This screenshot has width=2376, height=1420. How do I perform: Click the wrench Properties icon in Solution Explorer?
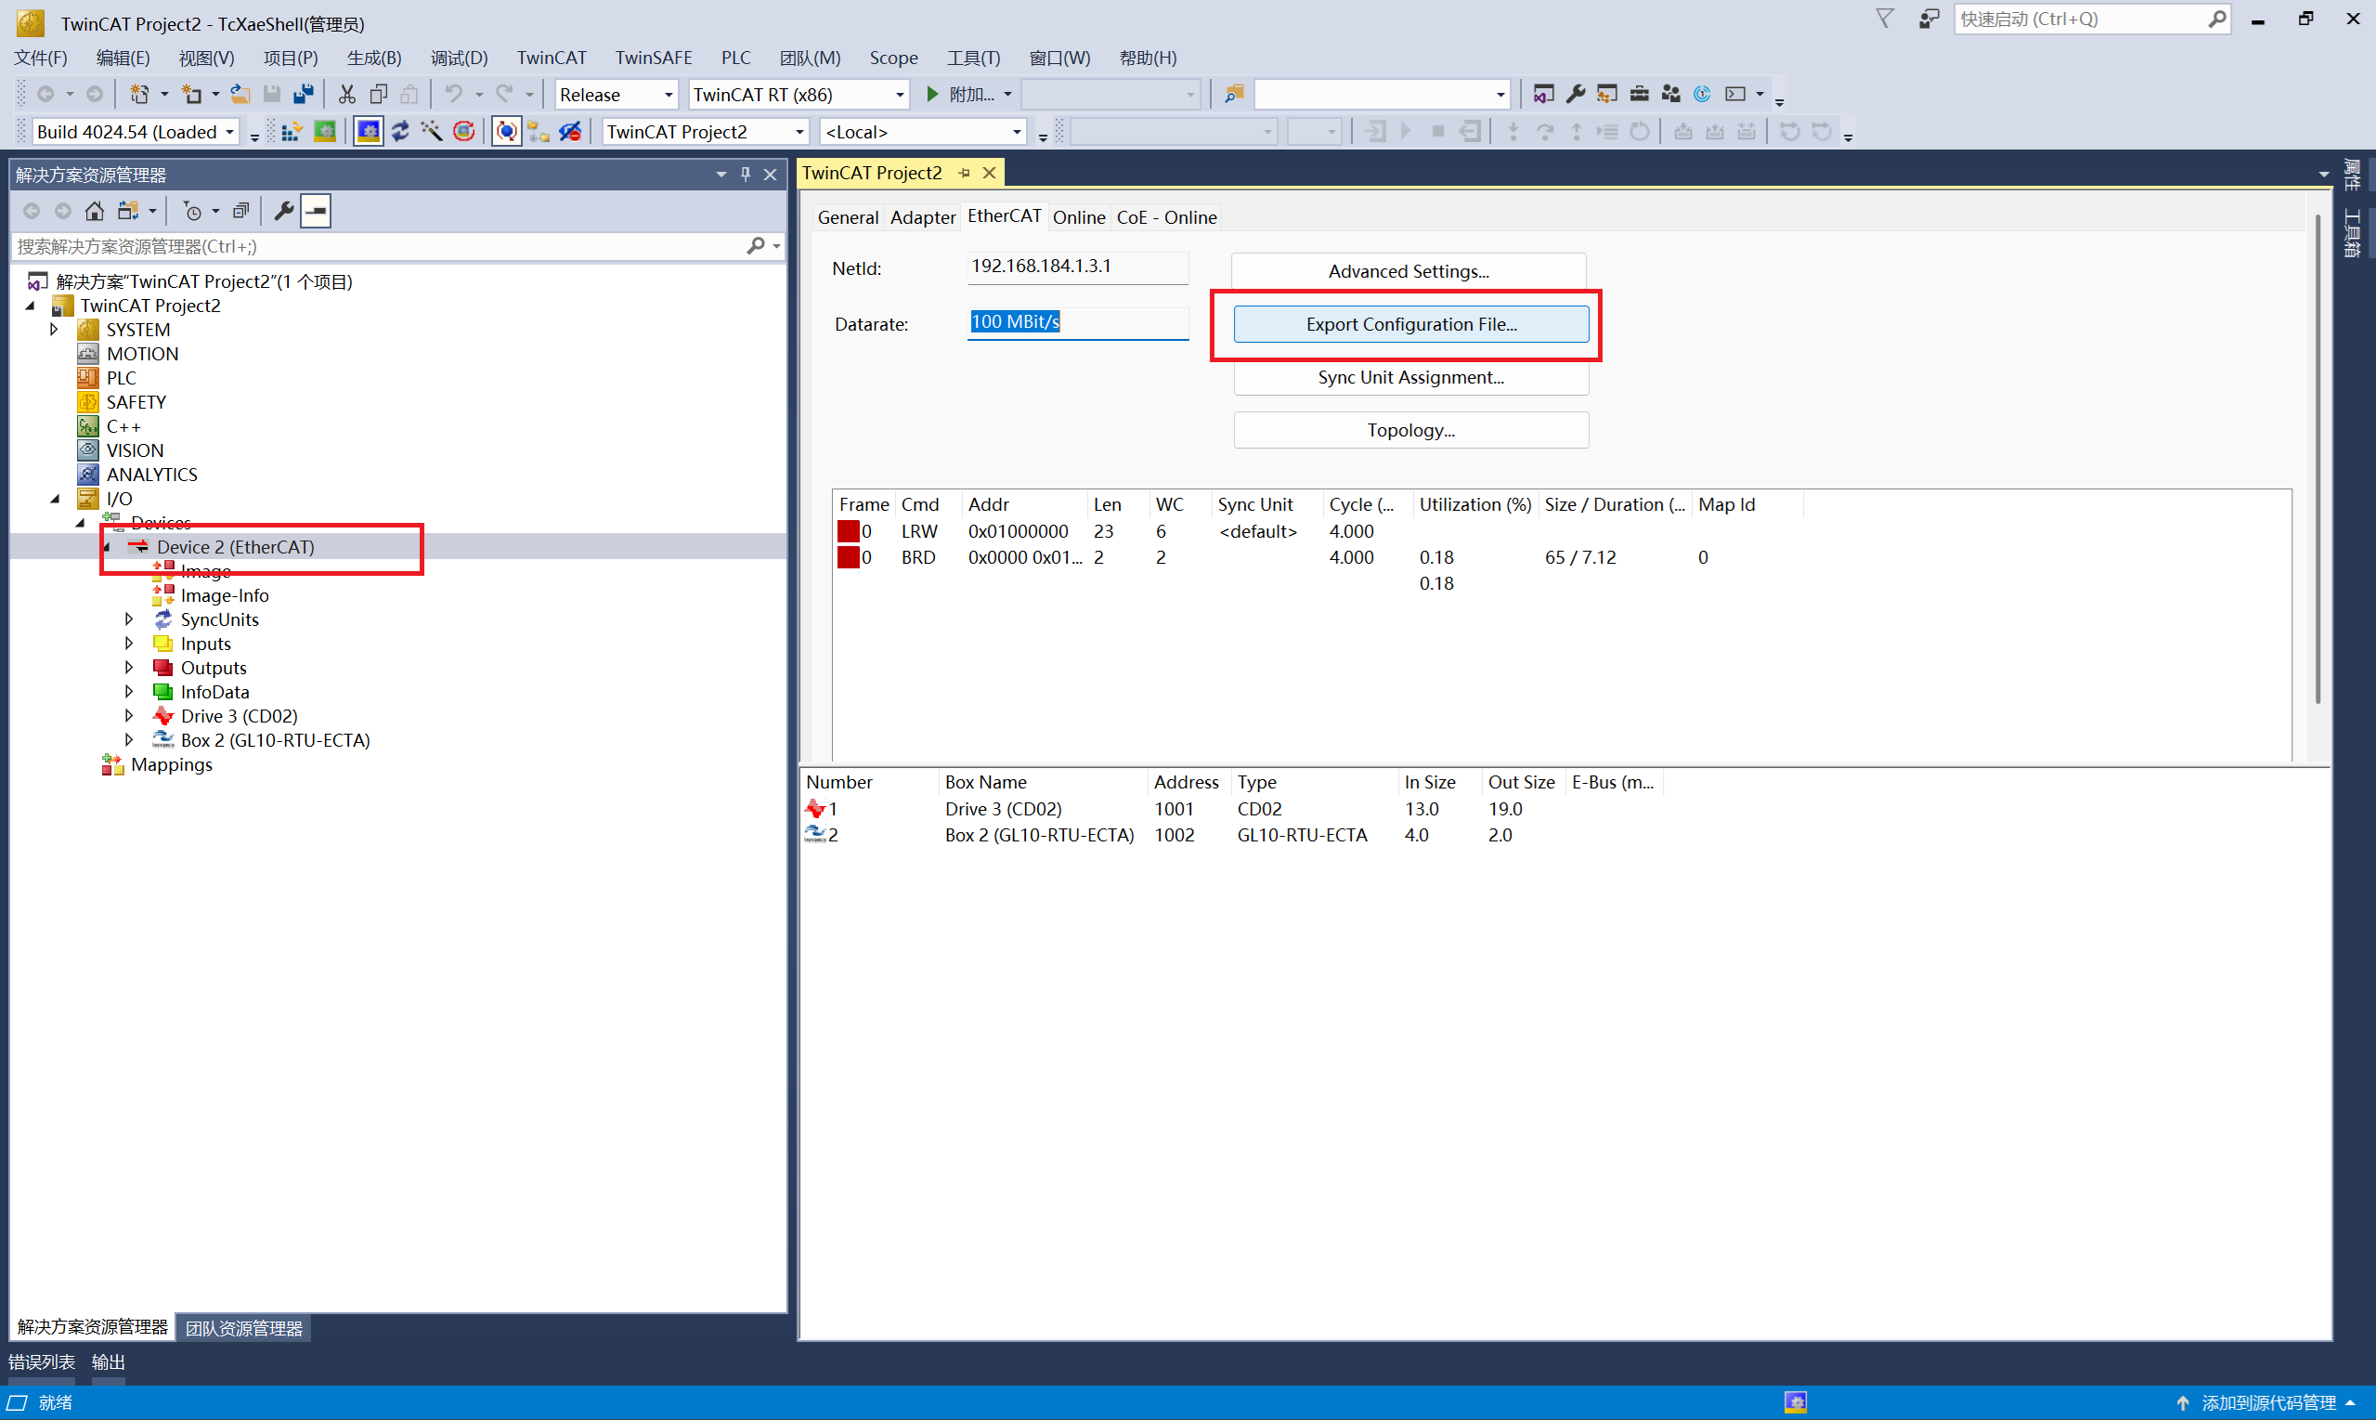pos(283,211)
